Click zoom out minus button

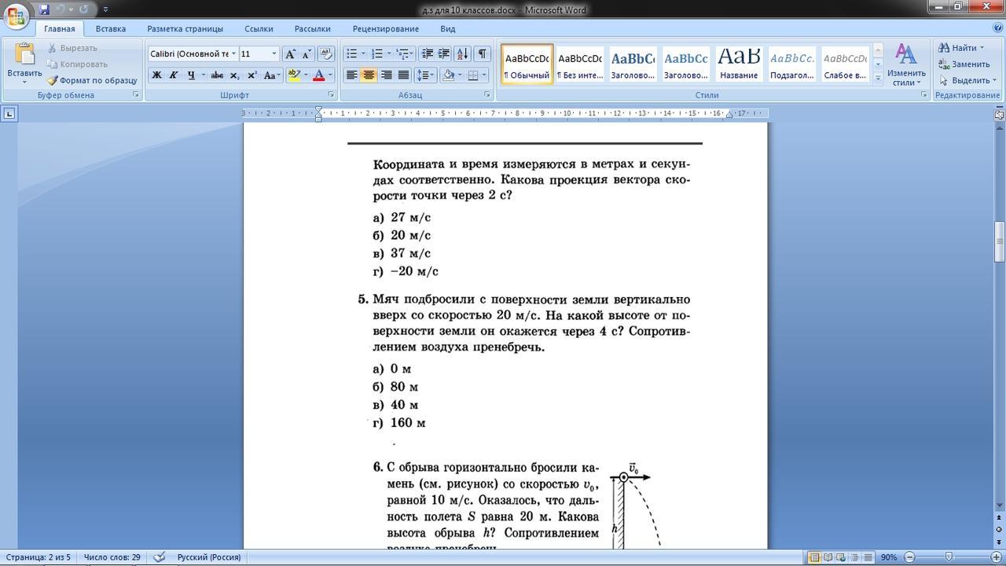[x=910, y=557]
